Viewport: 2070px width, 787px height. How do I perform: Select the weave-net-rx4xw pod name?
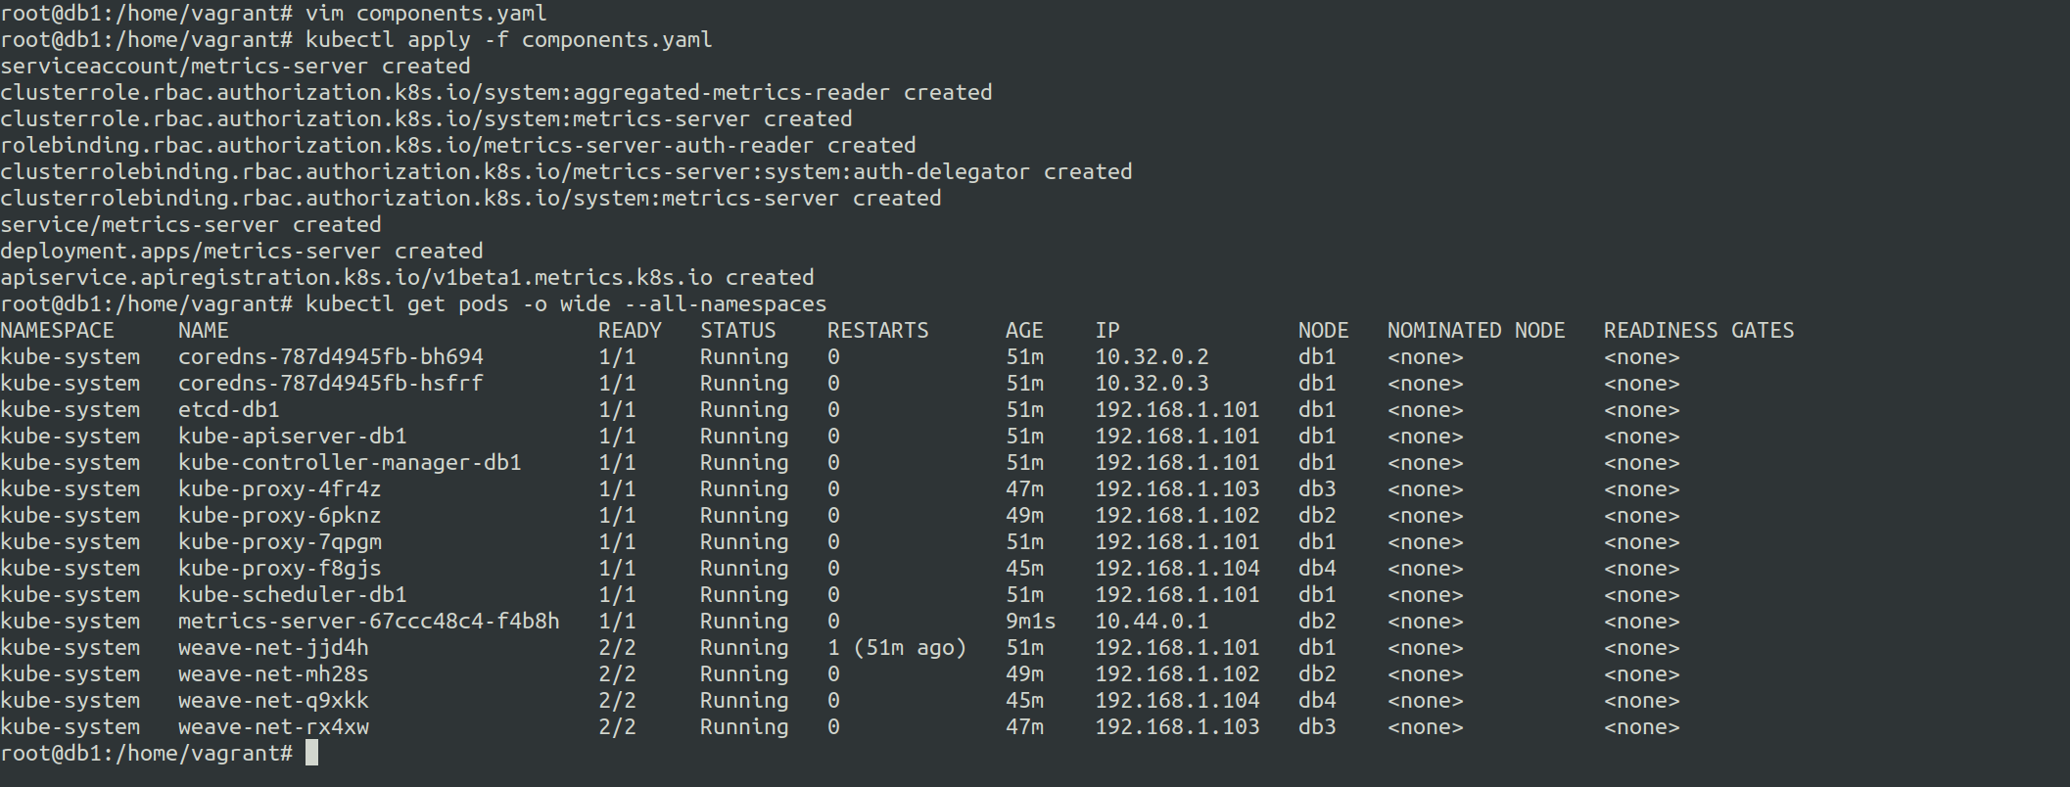(x=273, y=726)
